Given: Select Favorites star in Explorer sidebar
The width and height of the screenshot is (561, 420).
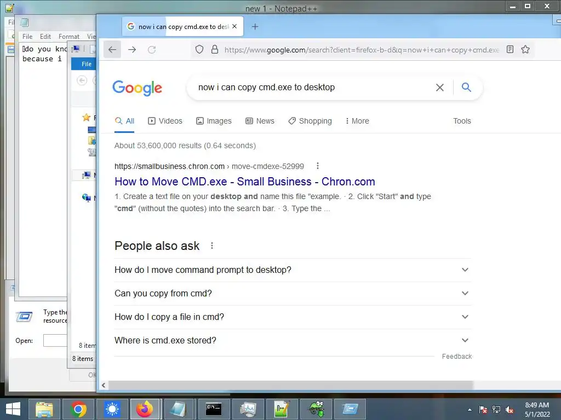Looking at the screenshot, I should (86, 117).
